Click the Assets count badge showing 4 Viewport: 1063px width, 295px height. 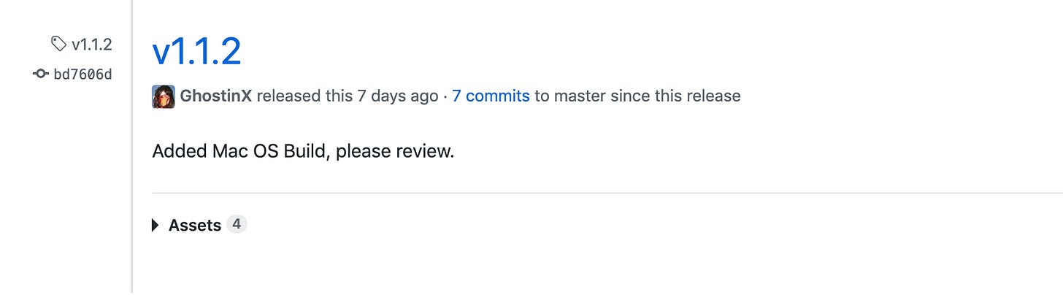[237, 224]
